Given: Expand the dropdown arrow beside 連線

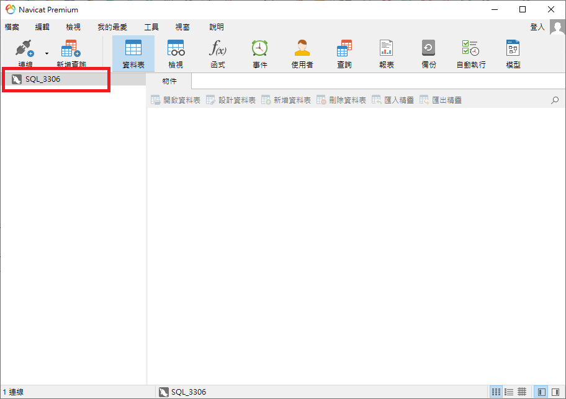Looking at the screenshot, I should 47,54.
